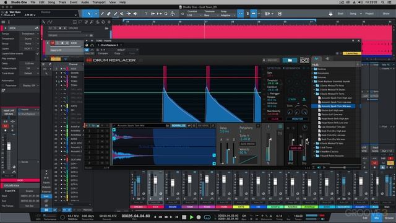Open the Song menu
The image size is (396, 223).
click(x=51, y=2)
